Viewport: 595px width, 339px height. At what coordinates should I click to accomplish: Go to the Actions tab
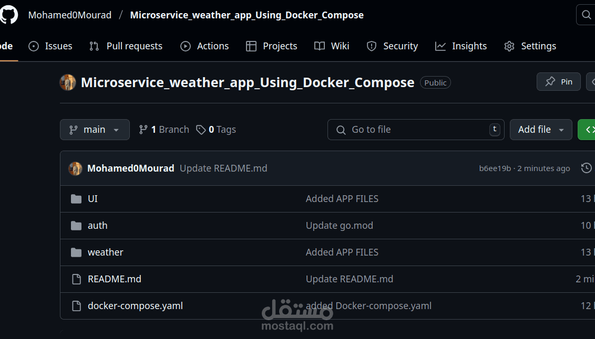click(x=204, y=46)
